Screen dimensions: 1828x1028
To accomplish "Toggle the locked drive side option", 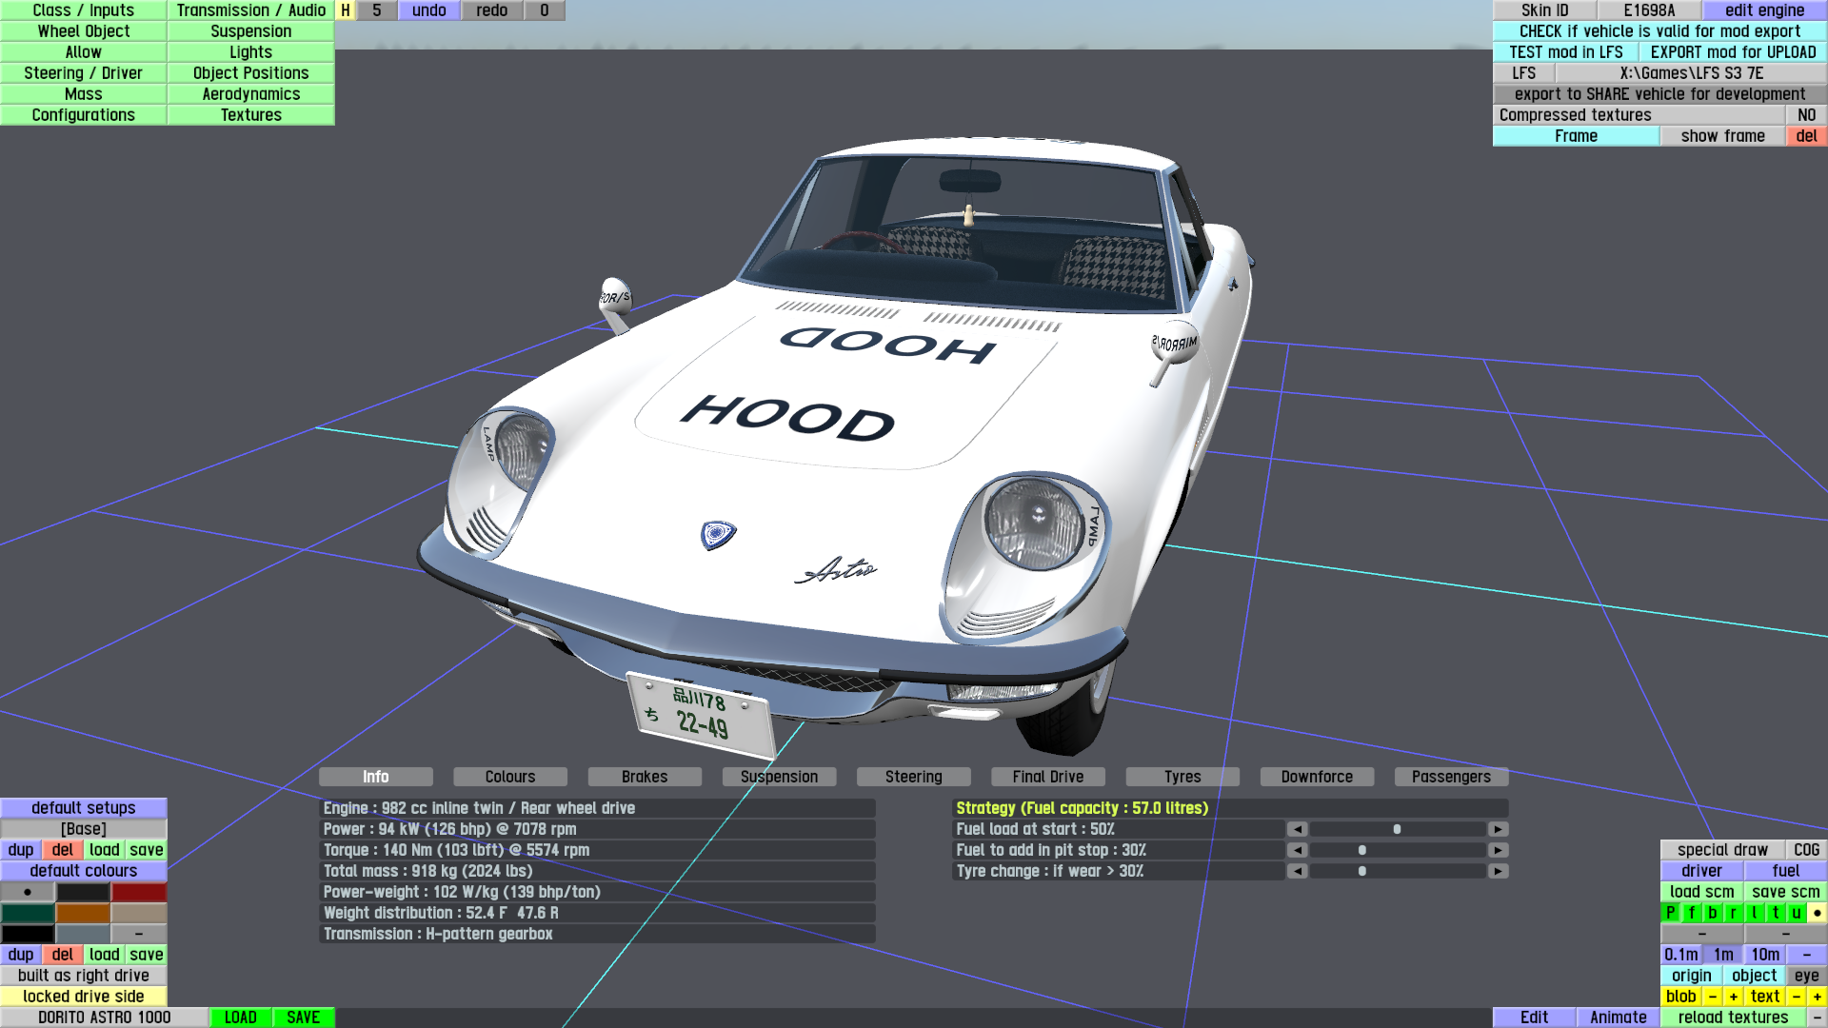I will 84,997.
